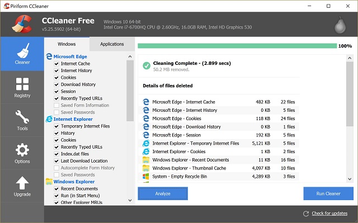
Task: Click the Windows icon beside Empty Recycle Bin
Action: point(145,176)
